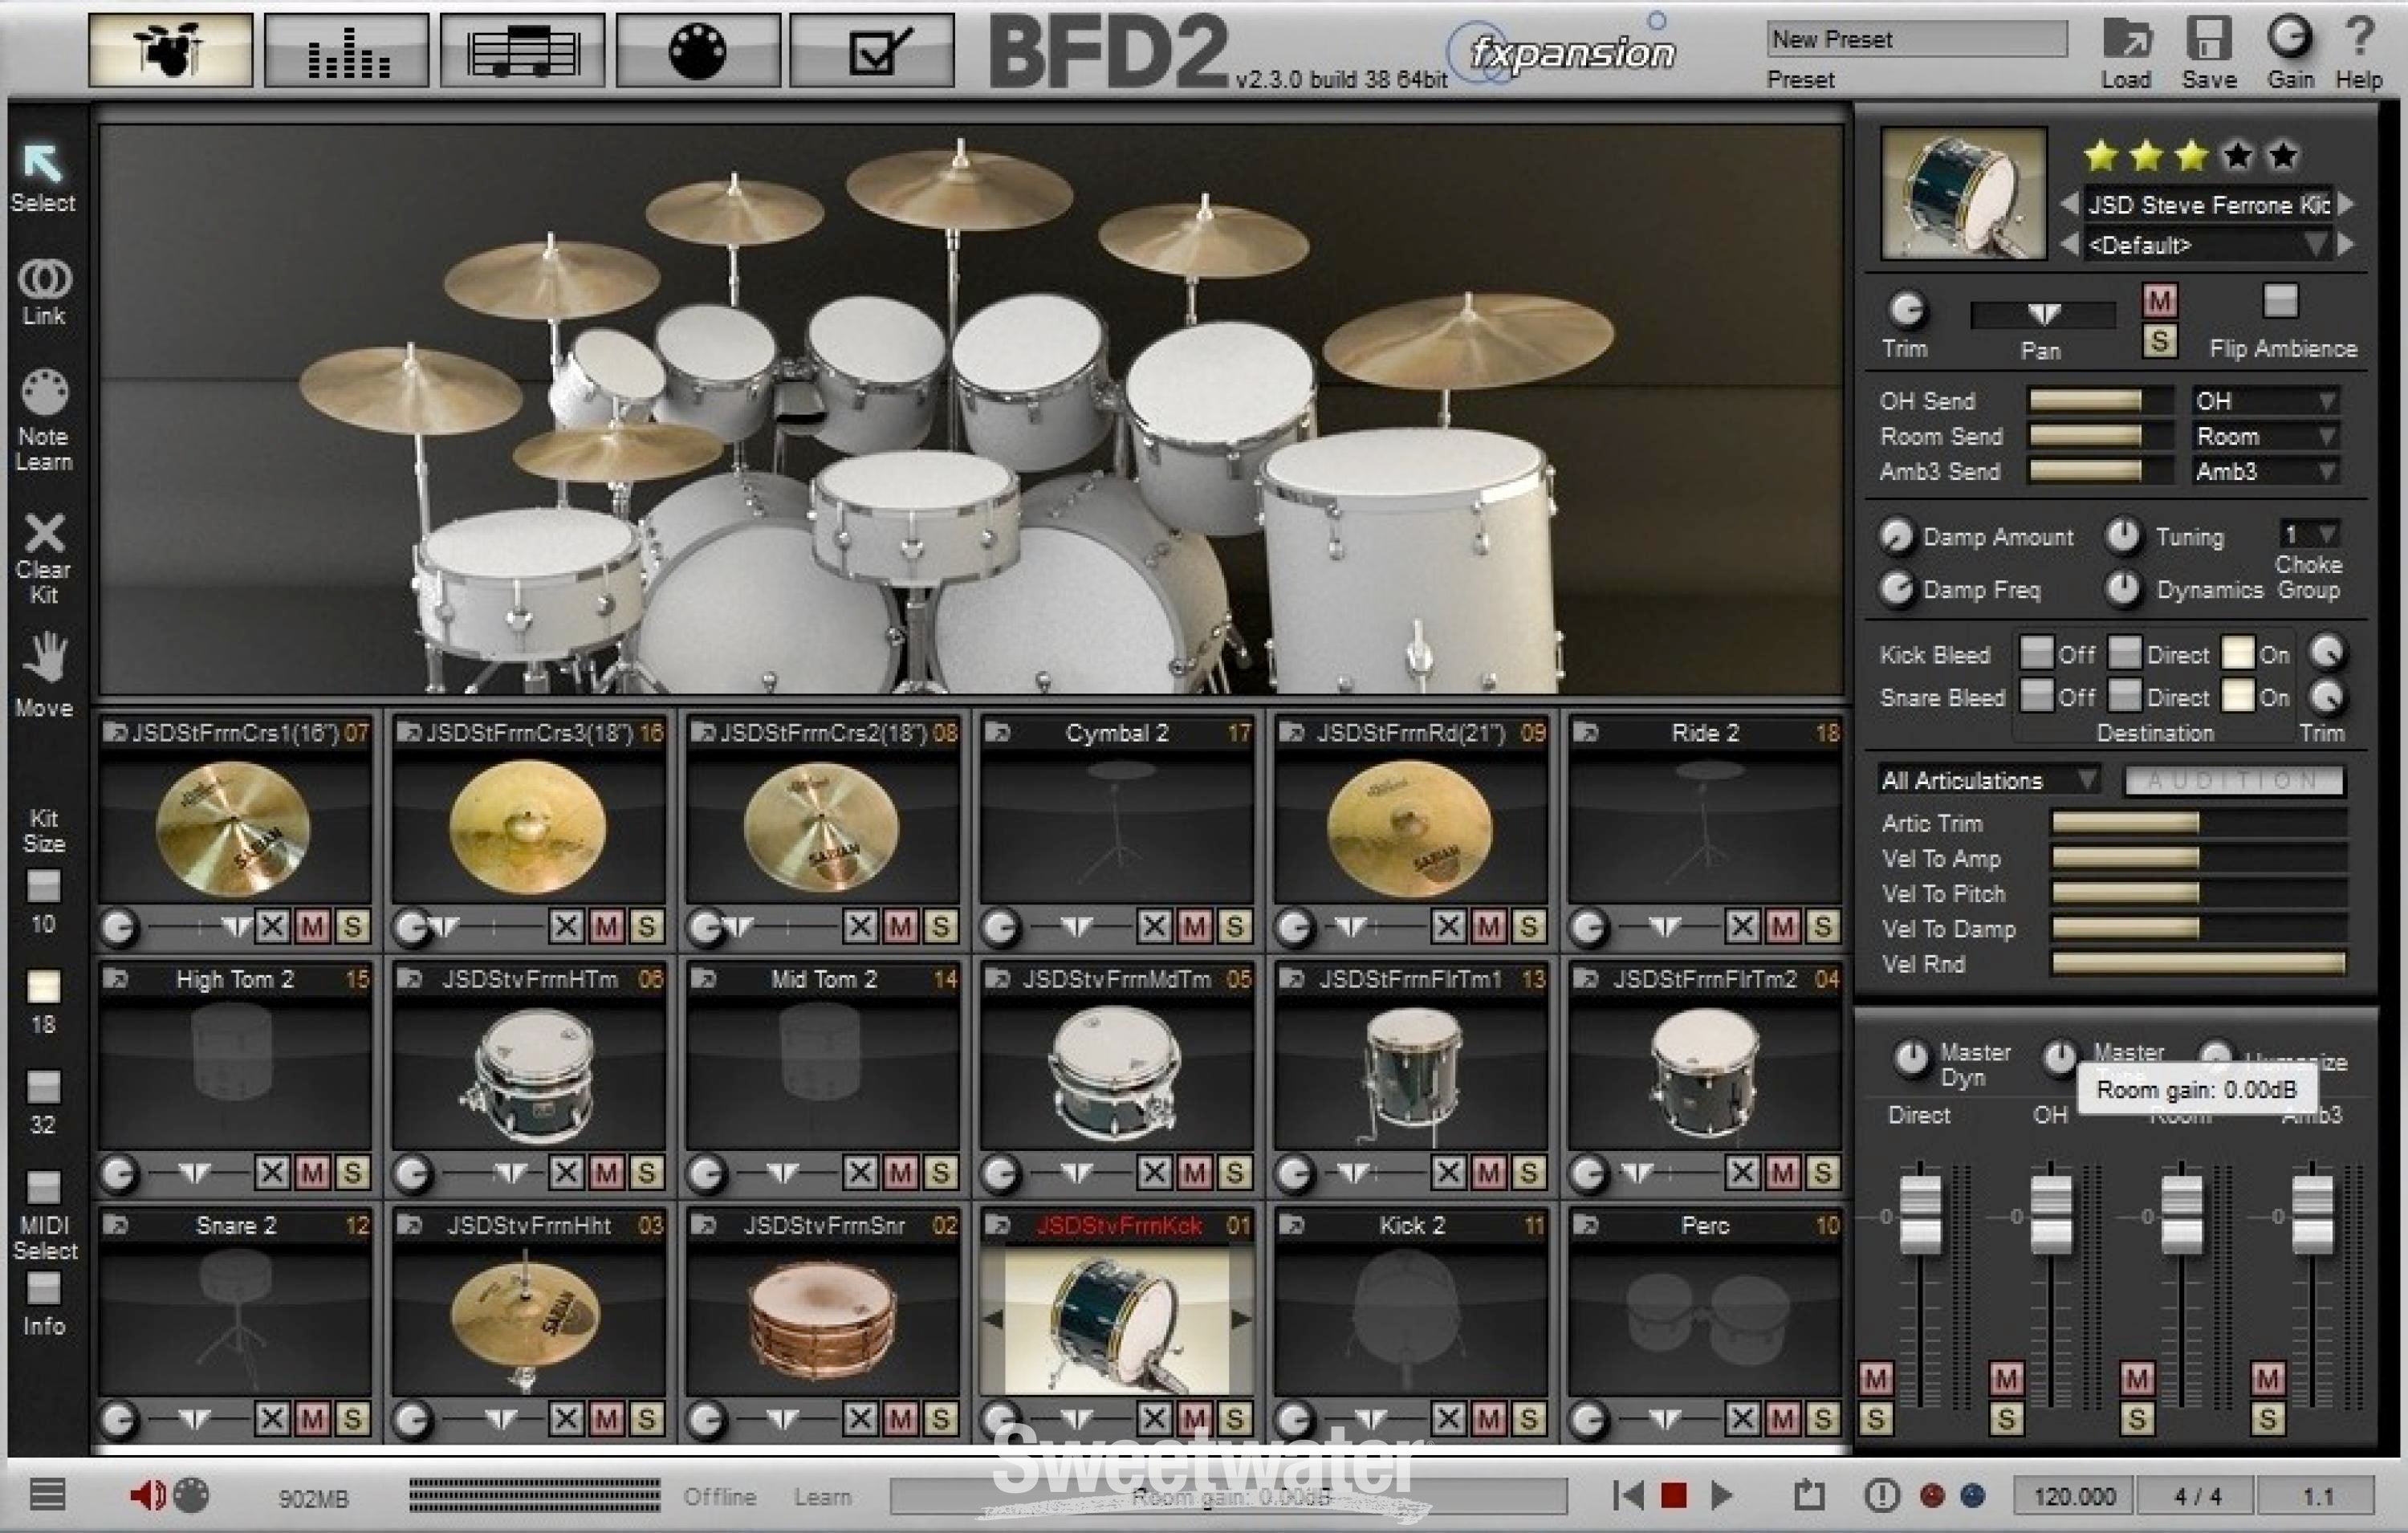Adjust the Vel To Amp slider
This screenshot has width=2408, height=1533.
pos(2199,857)
